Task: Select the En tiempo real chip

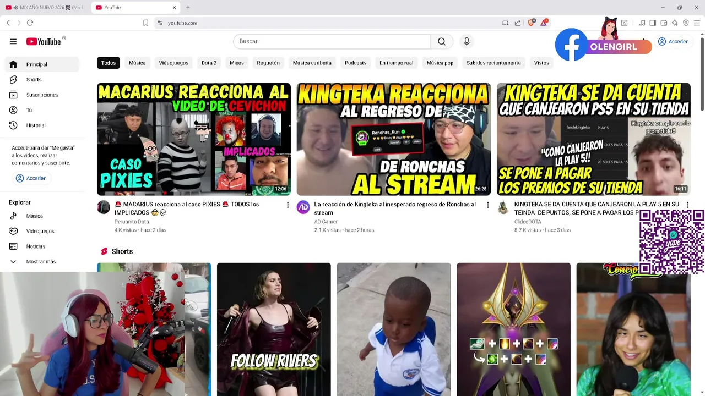Action: tap(397, 63)
